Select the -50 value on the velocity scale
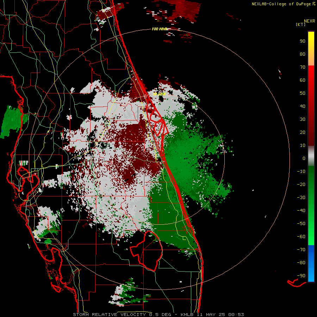 coord(301,224)
